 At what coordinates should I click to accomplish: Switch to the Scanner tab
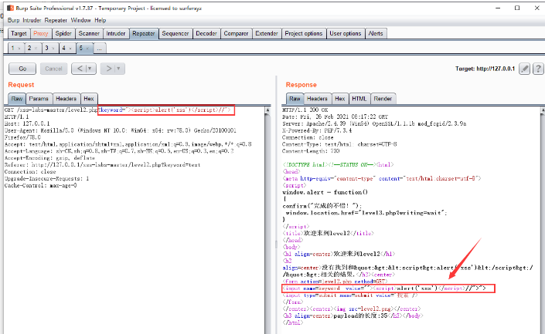(x=89, y=33)
